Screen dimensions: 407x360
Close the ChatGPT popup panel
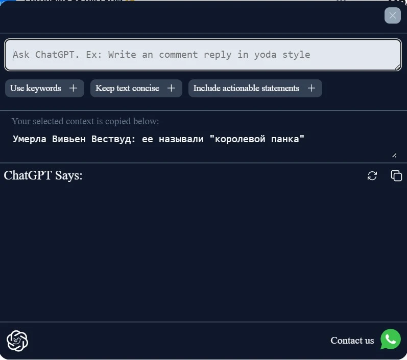[393, 15]
